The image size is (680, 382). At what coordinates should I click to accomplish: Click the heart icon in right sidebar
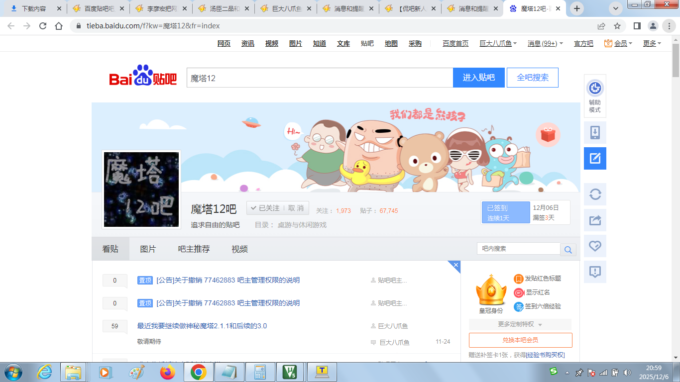[595, 246]
